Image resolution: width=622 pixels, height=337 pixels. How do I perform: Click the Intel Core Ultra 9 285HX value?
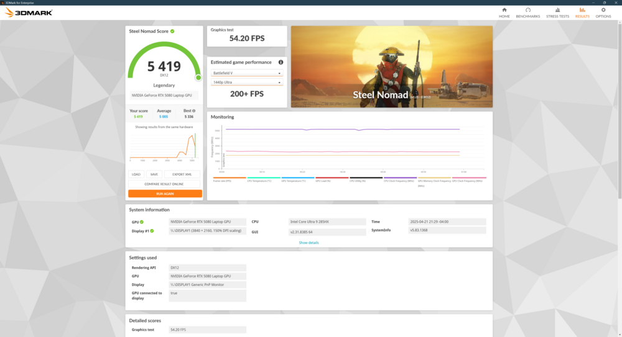[x=327, y=222]
